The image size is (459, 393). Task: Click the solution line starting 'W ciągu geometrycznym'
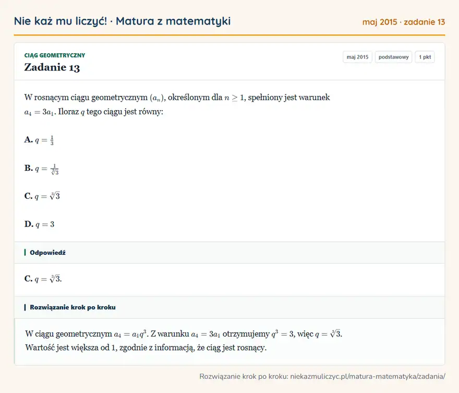[184, 334]
